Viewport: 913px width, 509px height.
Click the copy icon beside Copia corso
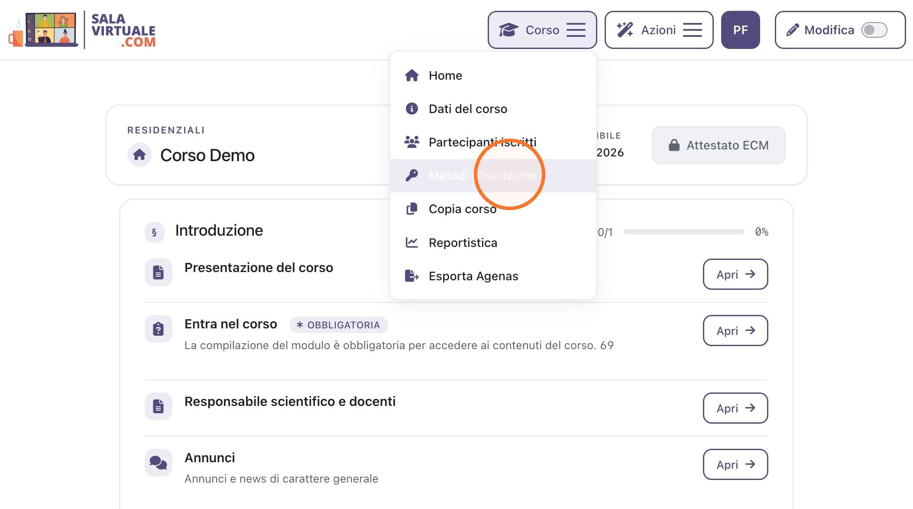pyautogui.click(x=411, y=208)
